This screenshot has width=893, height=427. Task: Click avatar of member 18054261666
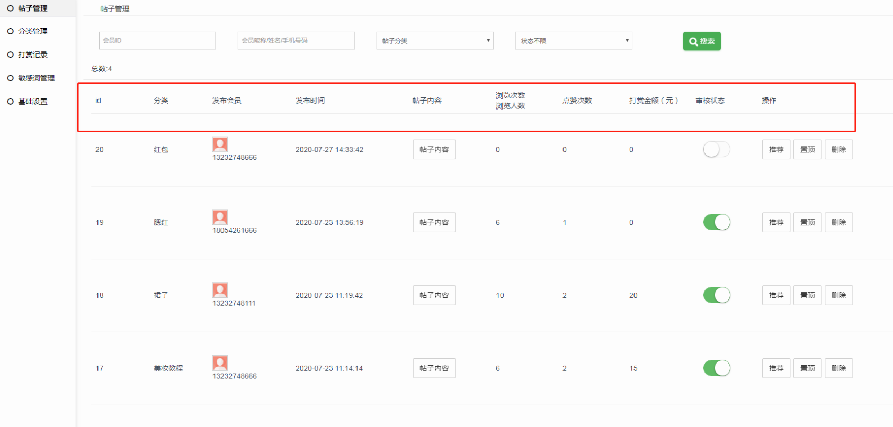[x=220, y=217]
